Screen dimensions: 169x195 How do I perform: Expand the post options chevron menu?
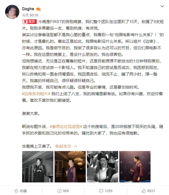click(162, 6)
